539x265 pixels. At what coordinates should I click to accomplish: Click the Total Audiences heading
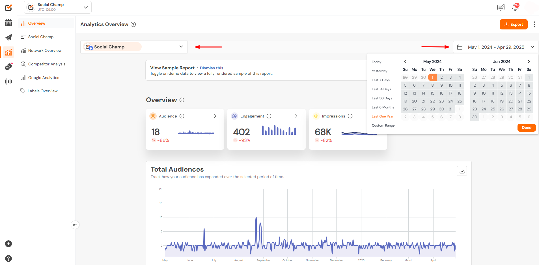tap(177, 169)
